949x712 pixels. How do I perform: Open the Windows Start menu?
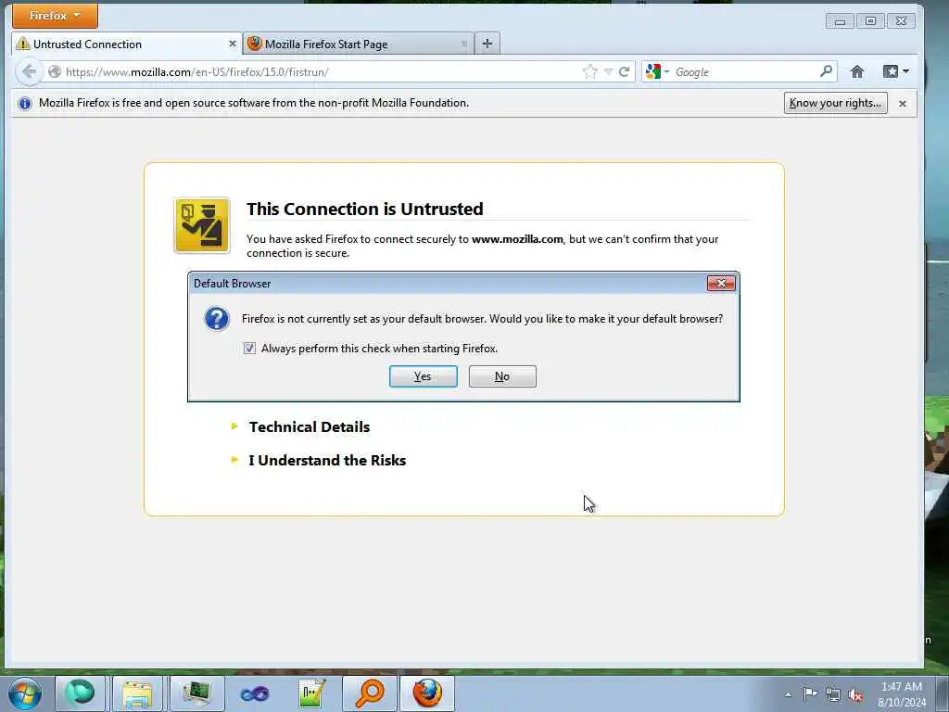pyautogui.click(x=25, y=693)
